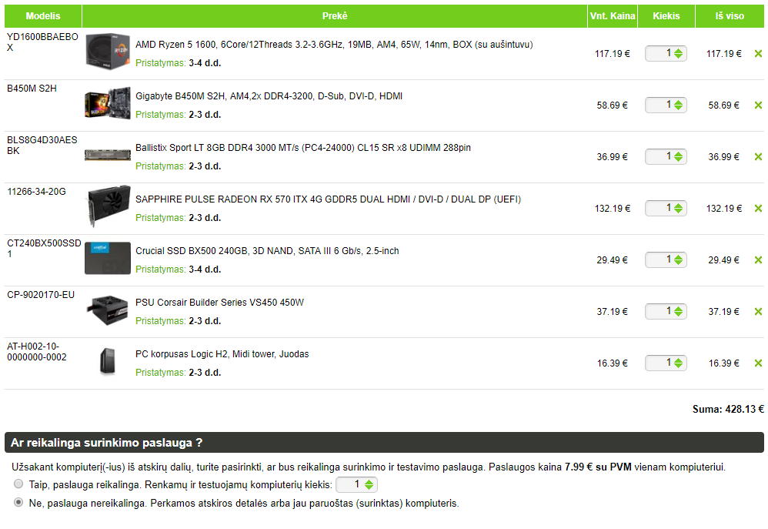Select model code CT240BX500SSD1

(x=44, y=249)
